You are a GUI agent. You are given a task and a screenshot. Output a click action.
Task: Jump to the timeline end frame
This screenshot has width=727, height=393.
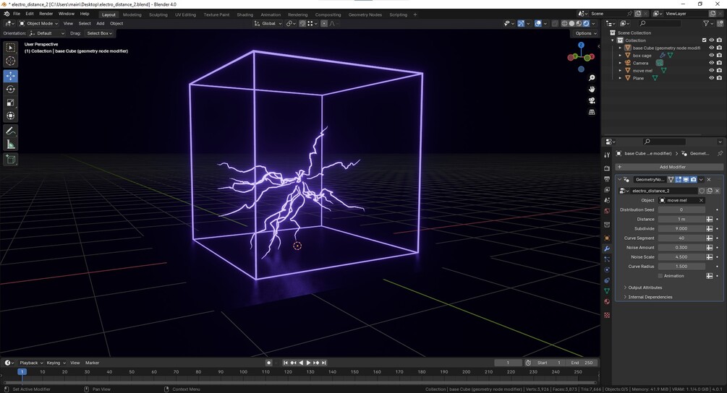click(x=324, y=363)
